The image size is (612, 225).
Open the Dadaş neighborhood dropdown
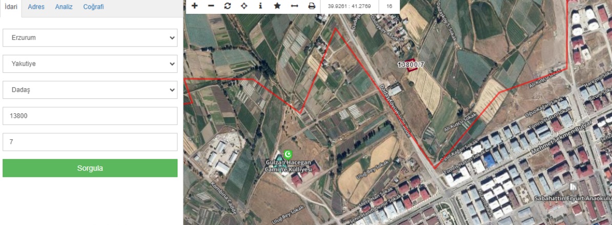coord(90,90)
